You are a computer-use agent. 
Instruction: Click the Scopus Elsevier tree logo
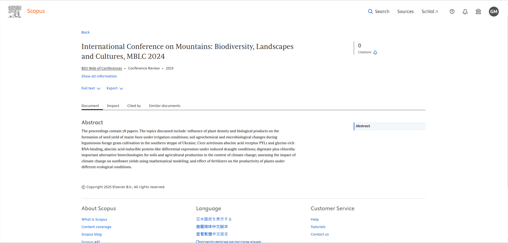point(15,11)
